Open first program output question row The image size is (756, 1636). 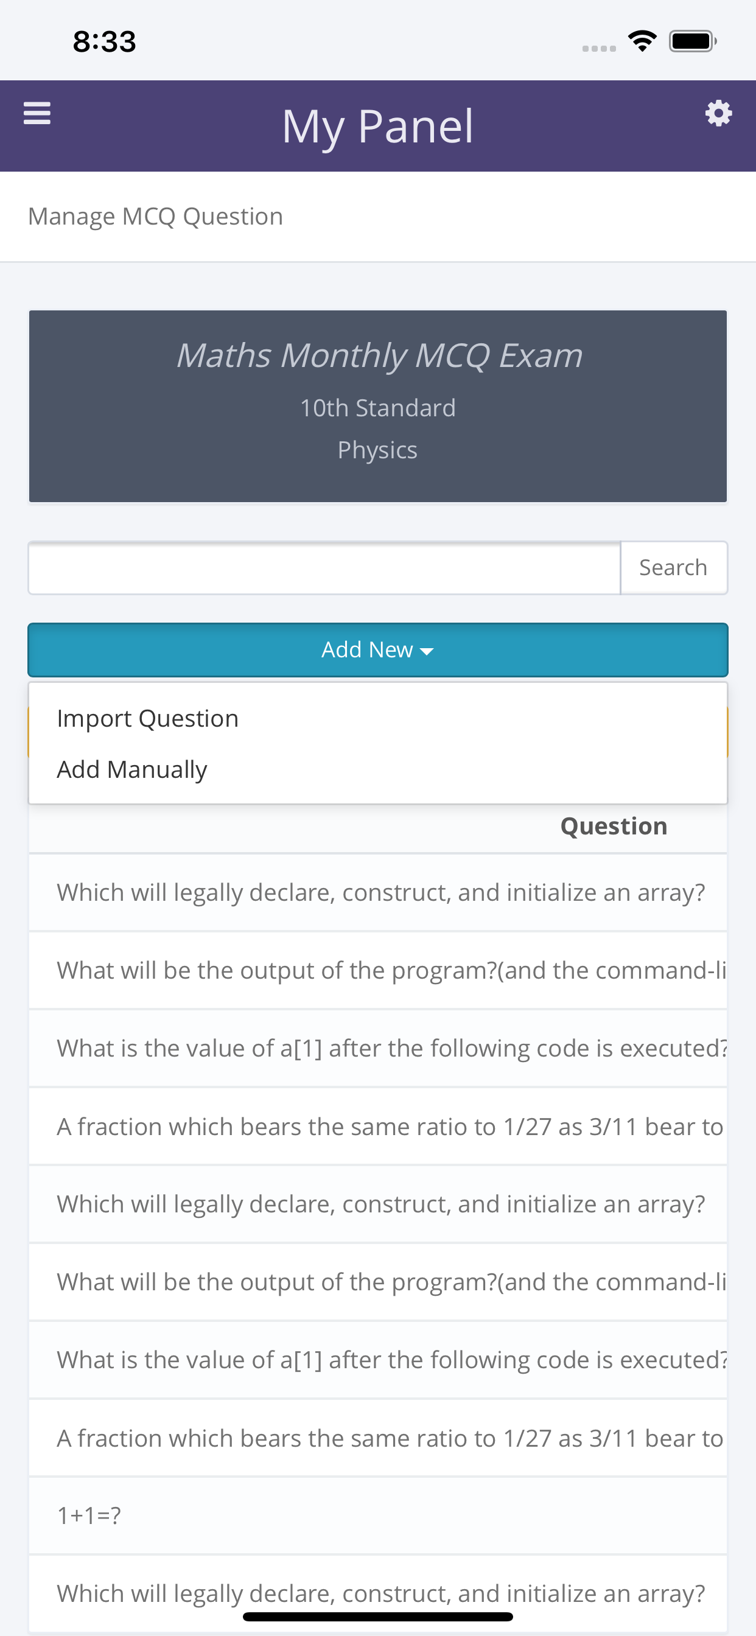[x=378, y=970]
